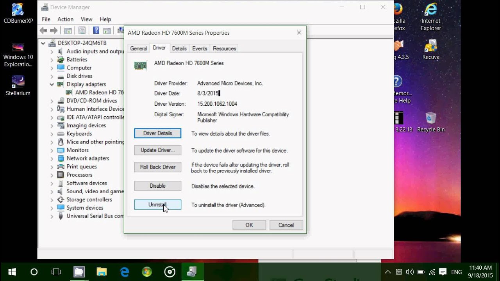Image resolution: width=500 pixels, height=281 pixels.
Task: Click OK in the Properties dialog
Action: click(x=249, y=225)
